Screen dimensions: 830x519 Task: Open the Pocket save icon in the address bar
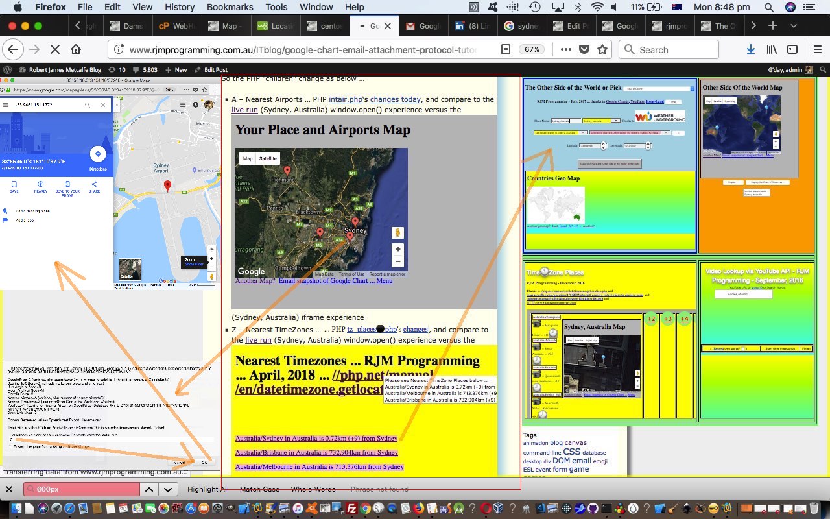pos(584,49)
